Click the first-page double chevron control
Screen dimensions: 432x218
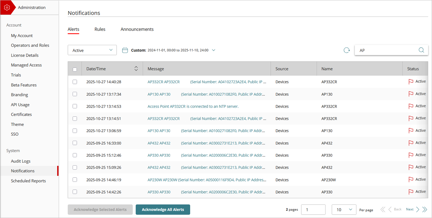pyautogui.click(x=383, y=209)
